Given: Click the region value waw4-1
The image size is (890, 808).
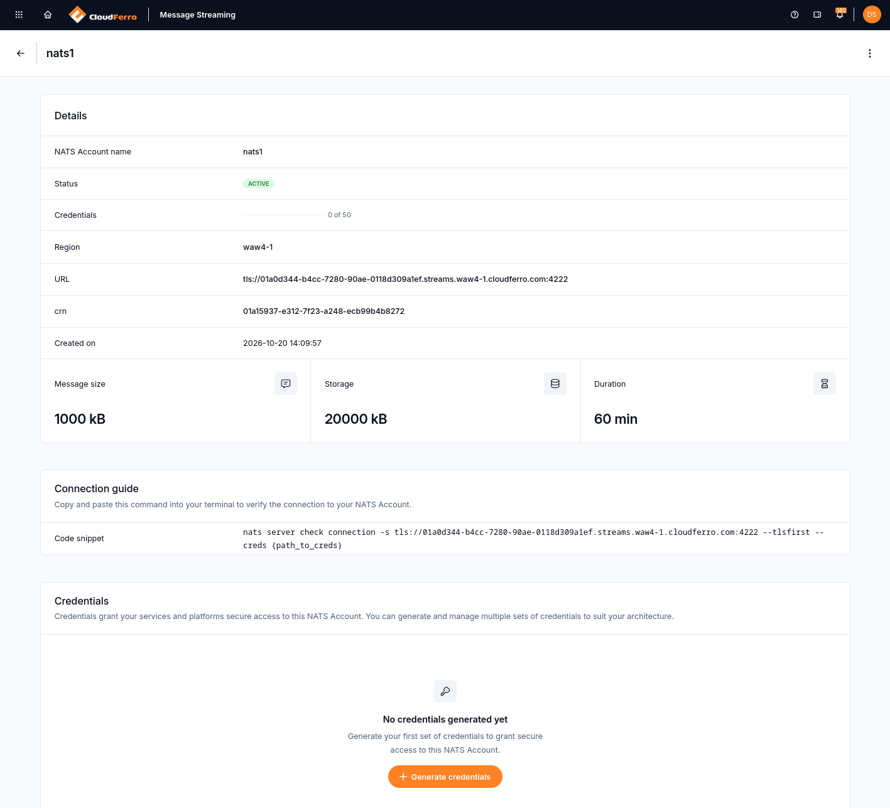Looking at the screenshot, I should click(x=258, y=247).
